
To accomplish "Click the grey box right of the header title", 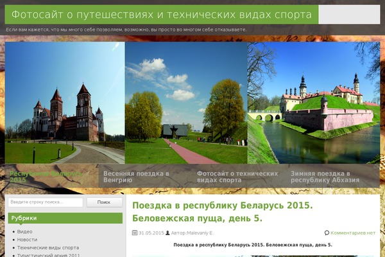I will (x=349, y=15).
